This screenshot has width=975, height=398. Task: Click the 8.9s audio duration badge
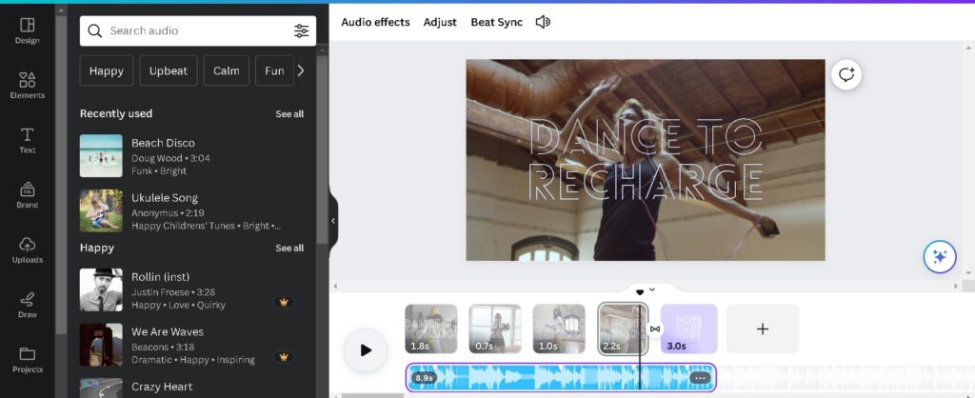click(x=424, y=378)
